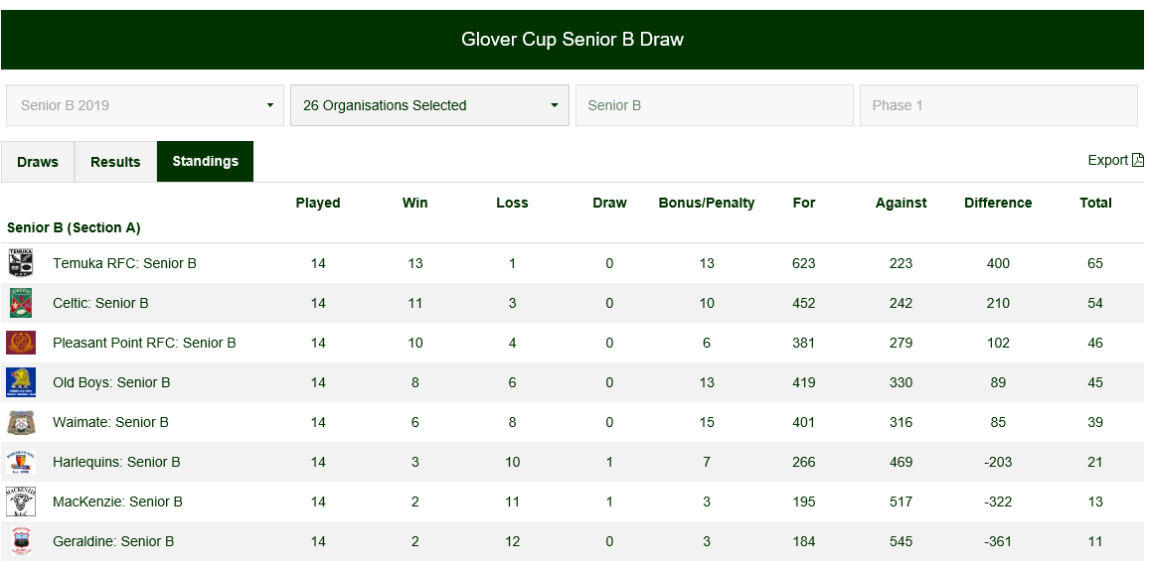Click the Pleasant Point RFC logo
The image size is (1150, 574).
coord(21,343)
